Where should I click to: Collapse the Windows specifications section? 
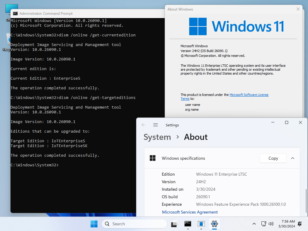pos(293,158)
